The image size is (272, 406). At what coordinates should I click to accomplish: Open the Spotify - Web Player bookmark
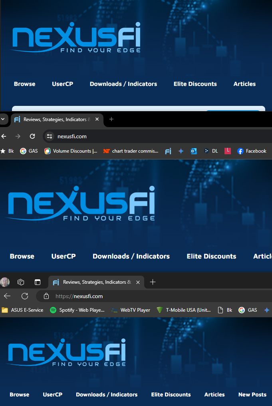tap(77, 310)
